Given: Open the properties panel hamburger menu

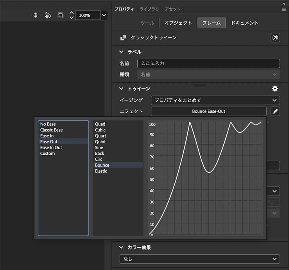Looking at the screenshot, I should coord(284,9).
